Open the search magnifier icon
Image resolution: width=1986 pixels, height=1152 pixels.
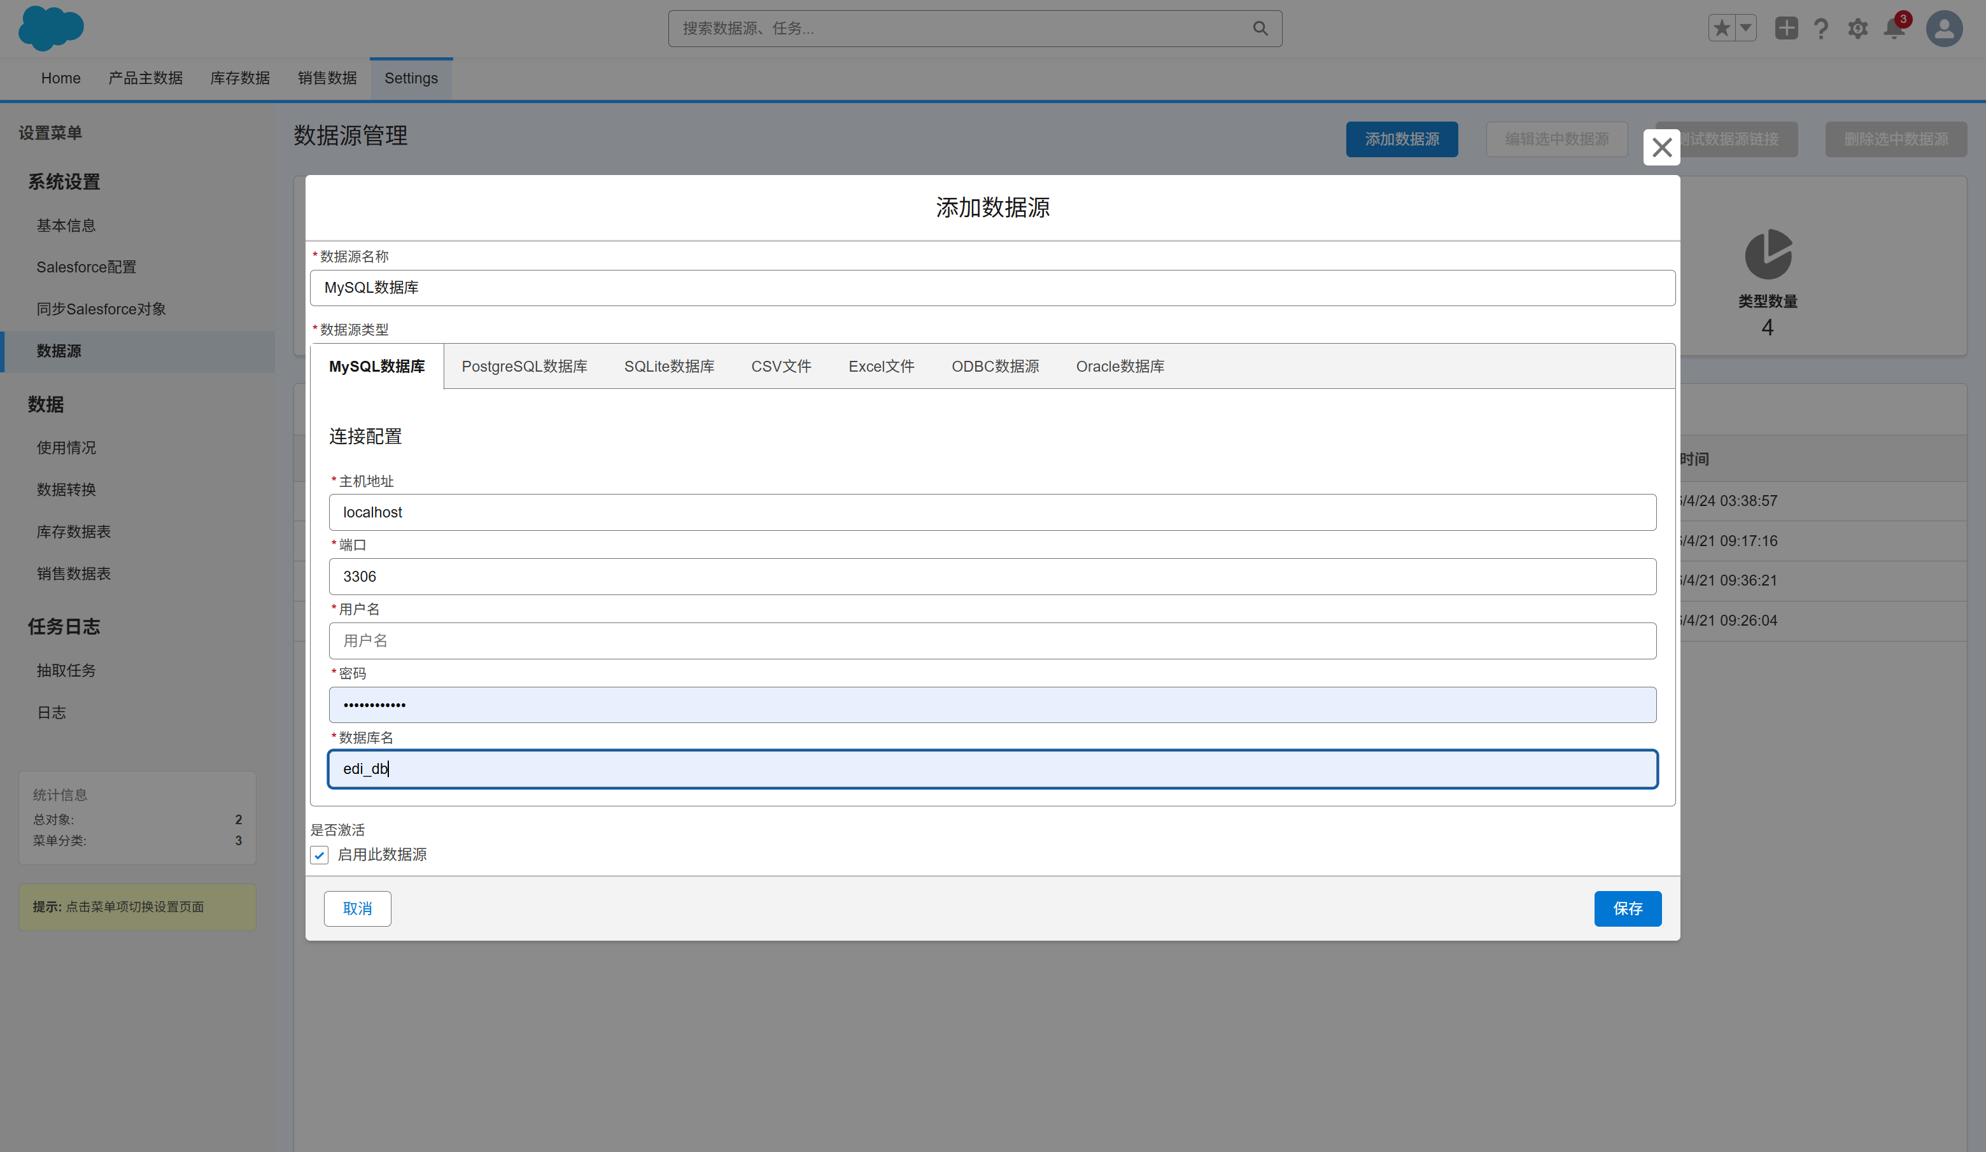(1259, 27)
